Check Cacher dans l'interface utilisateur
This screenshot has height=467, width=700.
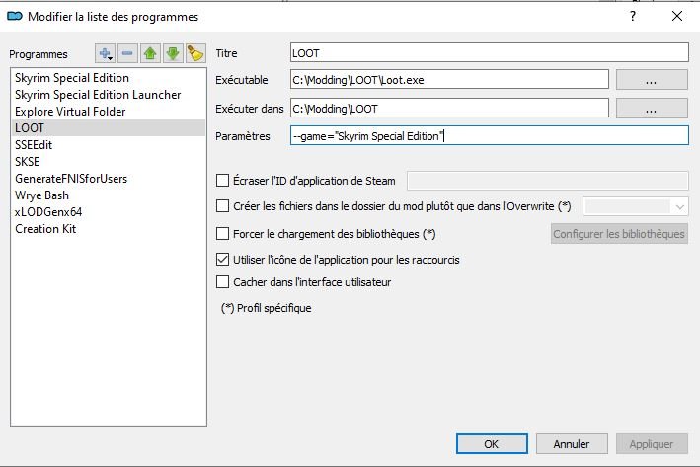(222, 282)
